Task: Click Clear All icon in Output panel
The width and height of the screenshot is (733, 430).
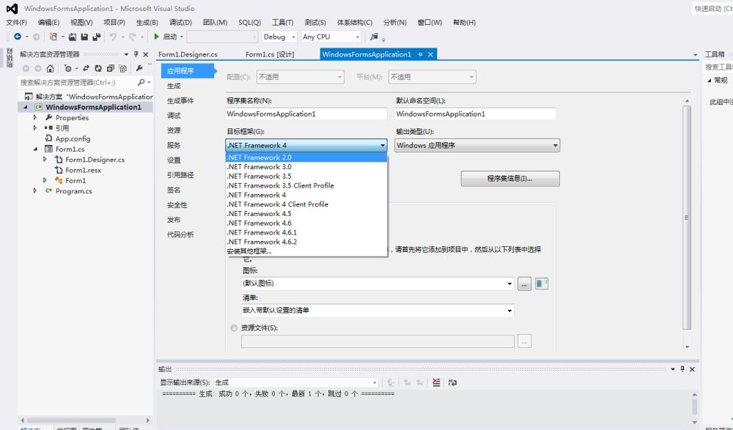Action: click(437, 382)
